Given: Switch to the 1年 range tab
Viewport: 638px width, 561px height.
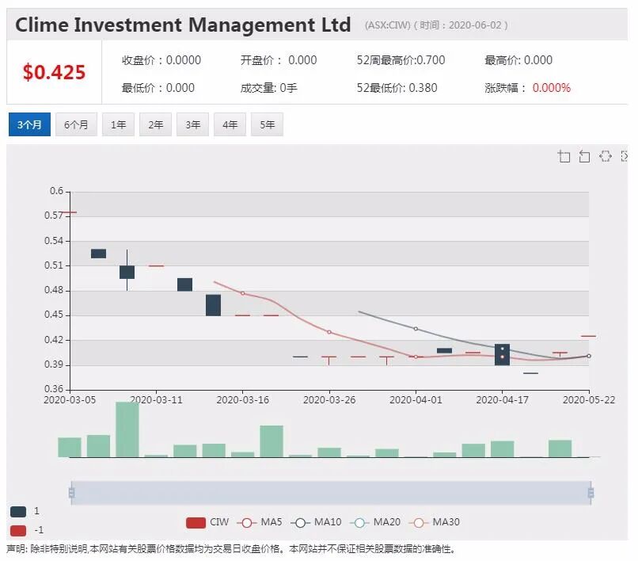Looking at the screenshot, I should pos(118,124).
